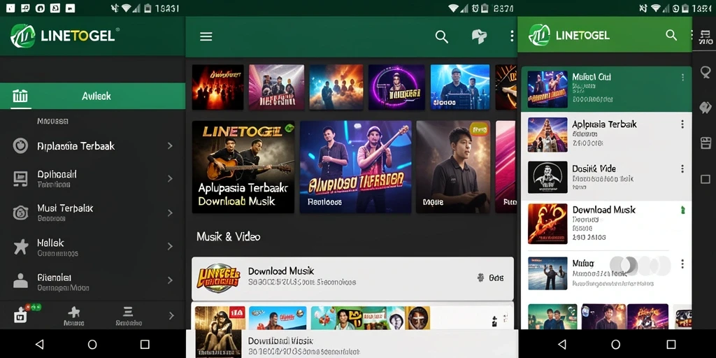This screenshot has width=716, height=358.
Task: Tap the top icon in the far-right strip
Action: click(x=706, y=37)
